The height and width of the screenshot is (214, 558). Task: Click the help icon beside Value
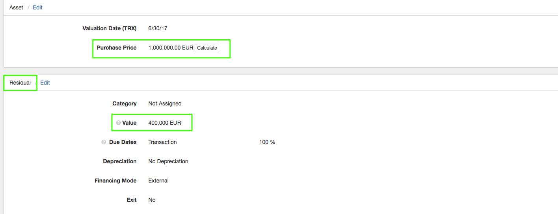[x=118, y=123]
